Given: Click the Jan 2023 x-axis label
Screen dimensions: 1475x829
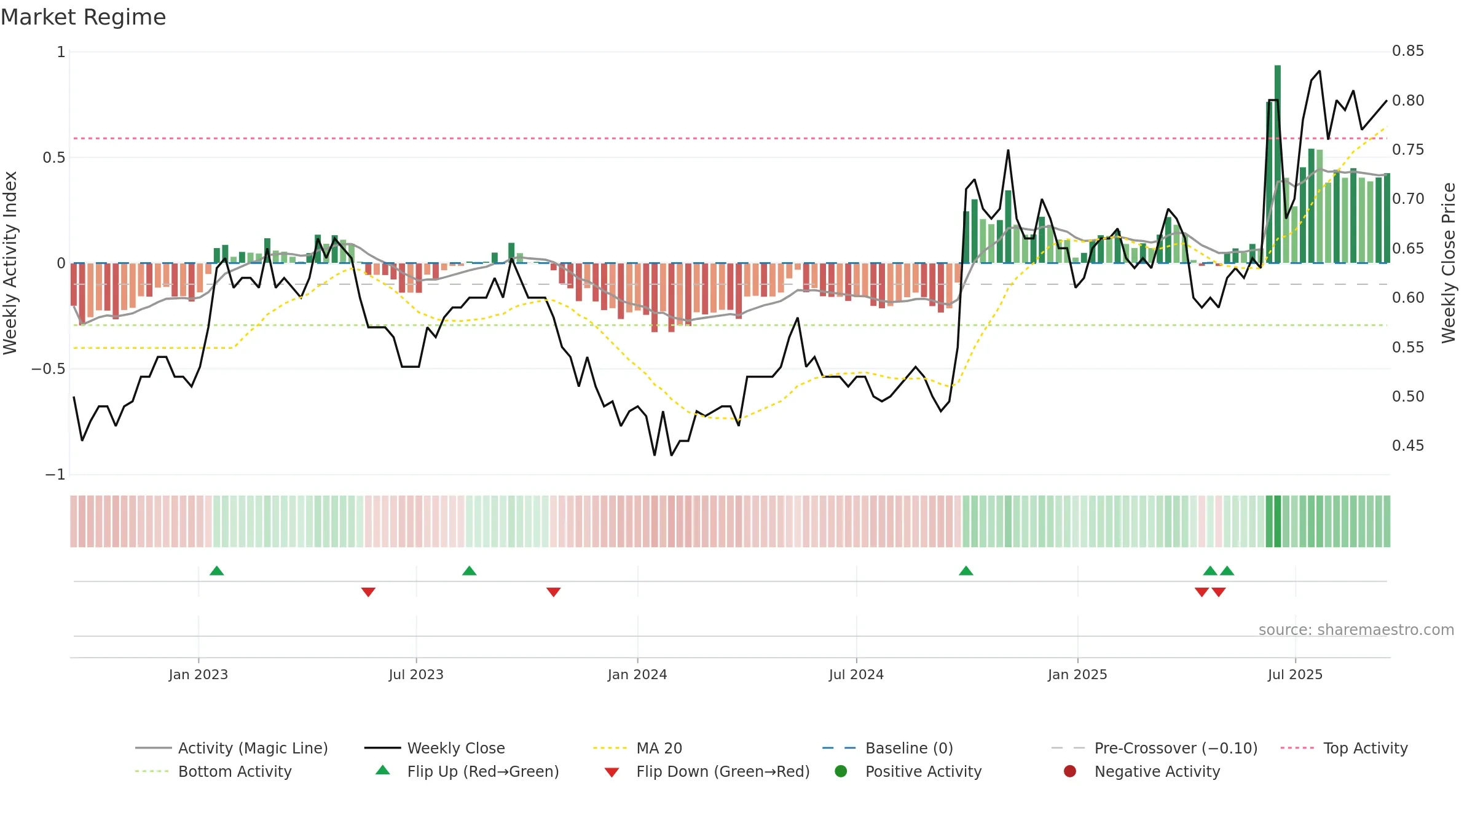Looking at the screenshot, I should (198, 675).
